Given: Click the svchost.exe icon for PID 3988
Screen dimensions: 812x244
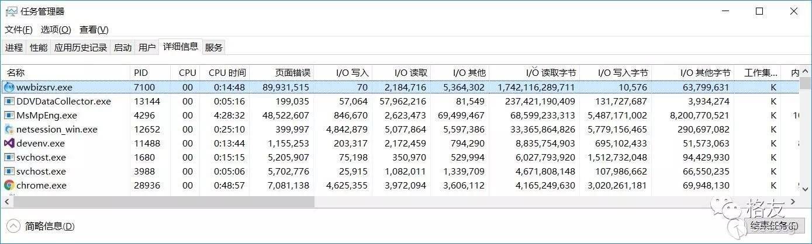Looking at the screenshot, I should 9,172.
